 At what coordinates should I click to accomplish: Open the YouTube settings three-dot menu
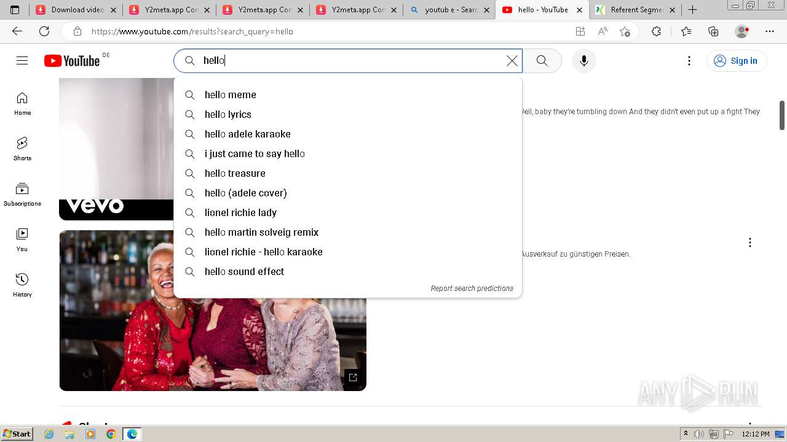pyautogui.click(x=689, y=60)
